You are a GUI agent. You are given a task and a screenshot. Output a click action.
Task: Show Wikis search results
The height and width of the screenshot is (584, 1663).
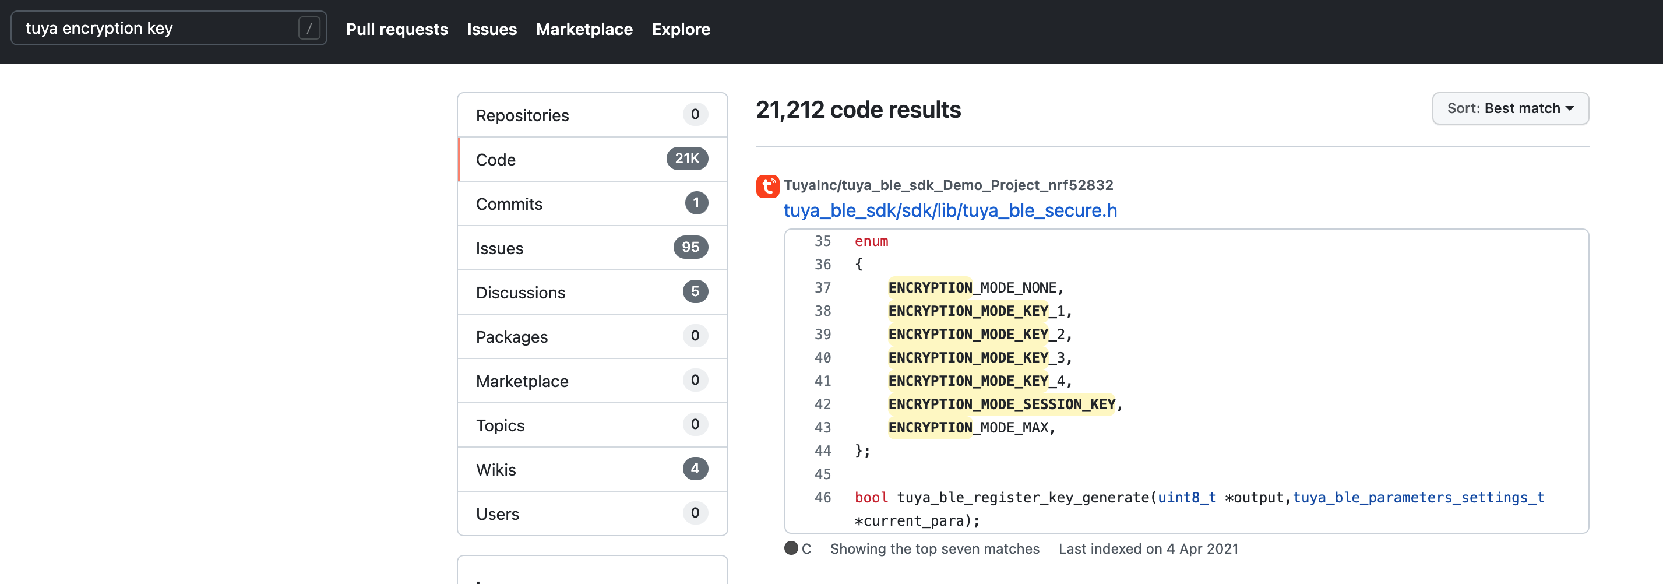click(x=592, y=470)
